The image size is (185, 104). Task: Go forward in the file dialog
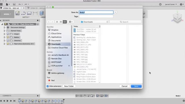tap(52, 22)
